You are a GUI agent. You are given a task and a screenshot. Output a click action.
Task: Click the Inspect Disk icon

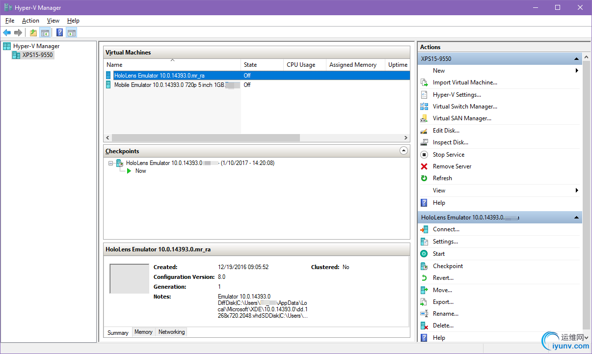(x=424, y=142)
